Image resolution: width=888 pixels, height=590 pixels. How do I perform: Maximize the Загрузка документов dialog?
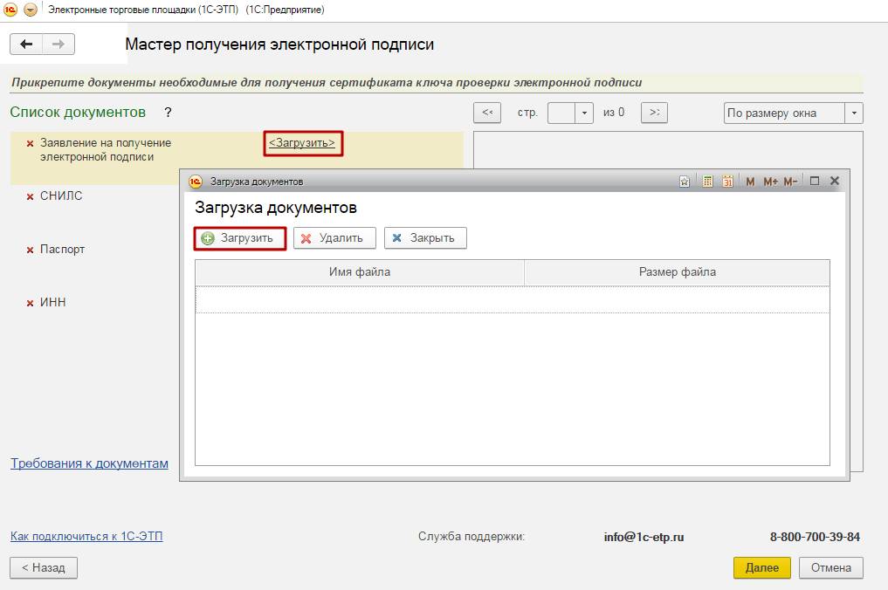click(815, 181)
